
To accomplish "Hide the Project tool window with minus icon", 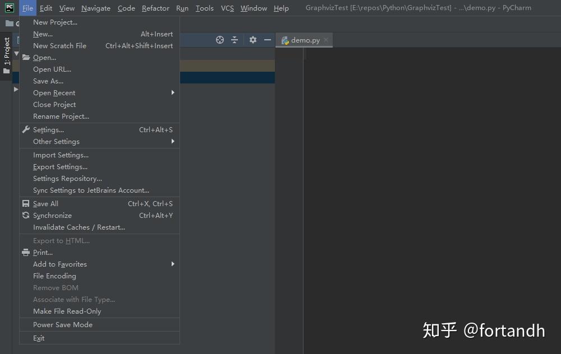I will [x=268, y=40].
